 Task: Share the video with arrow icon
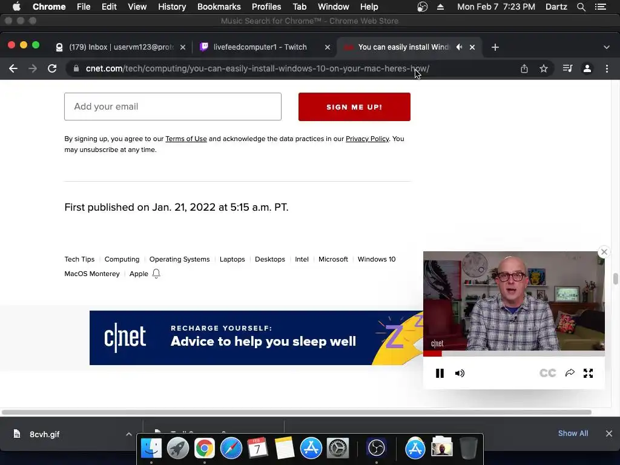(570, 373)
